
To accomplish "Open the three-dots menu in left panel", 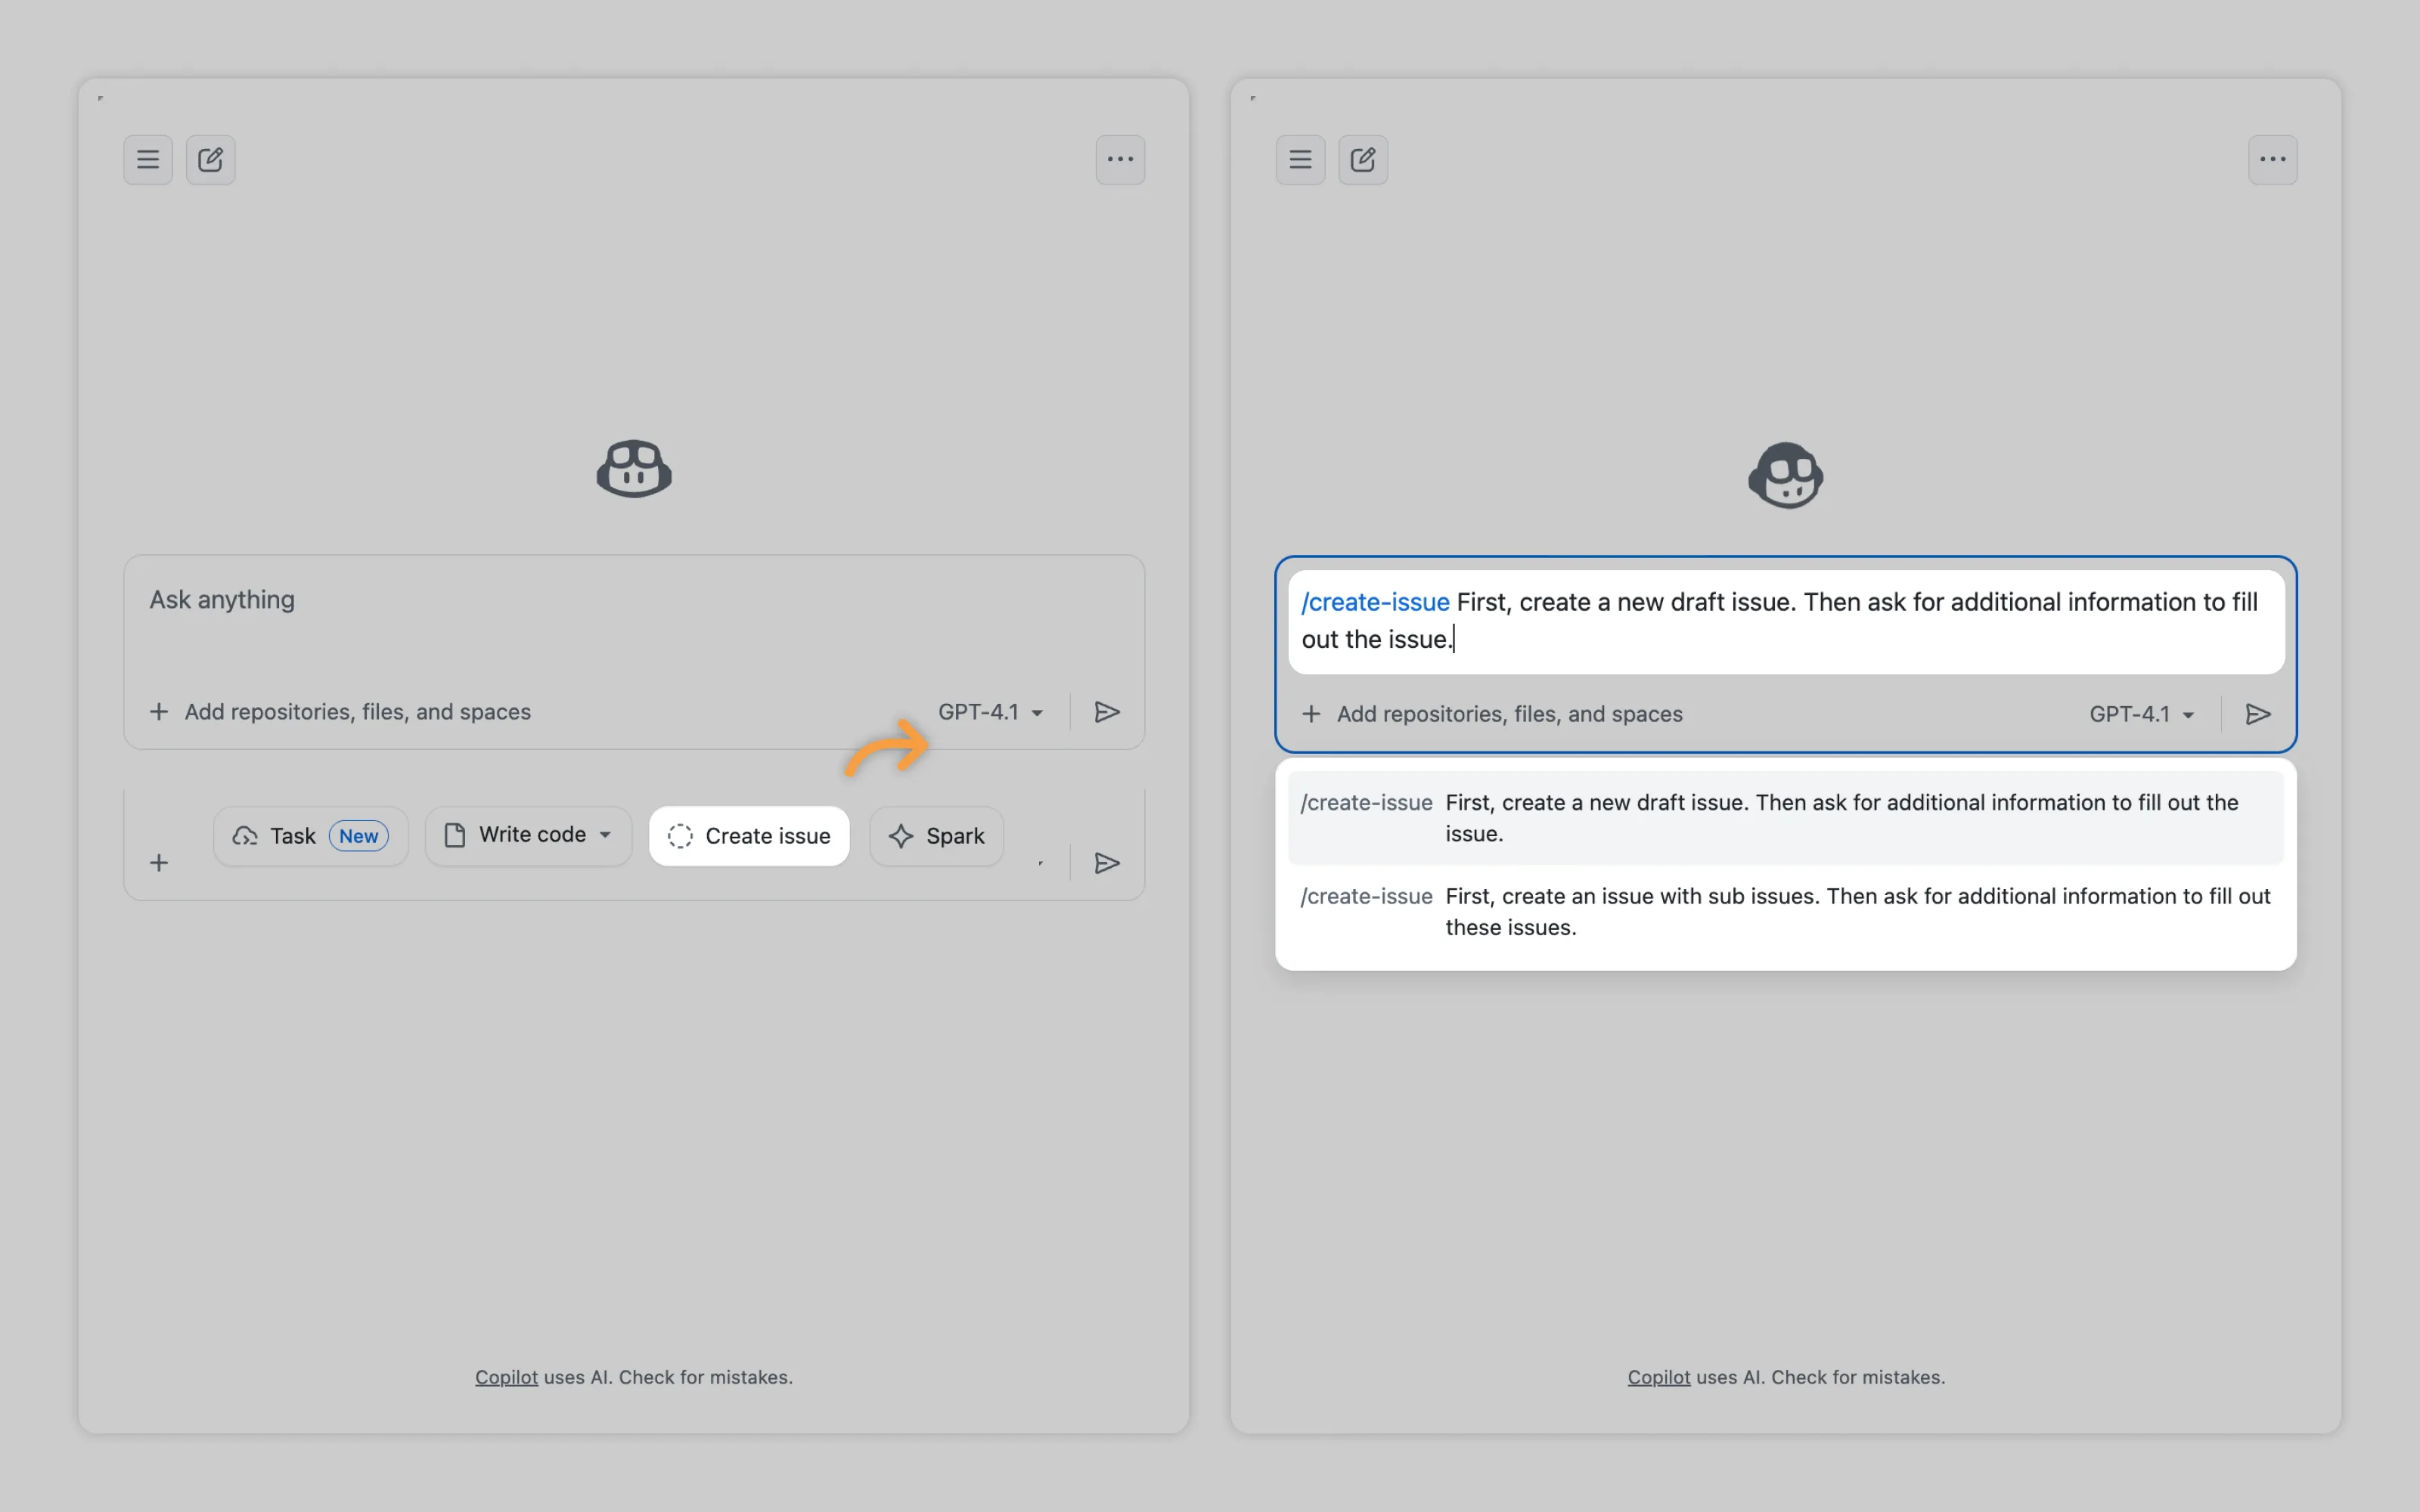I will point(1119,160).
